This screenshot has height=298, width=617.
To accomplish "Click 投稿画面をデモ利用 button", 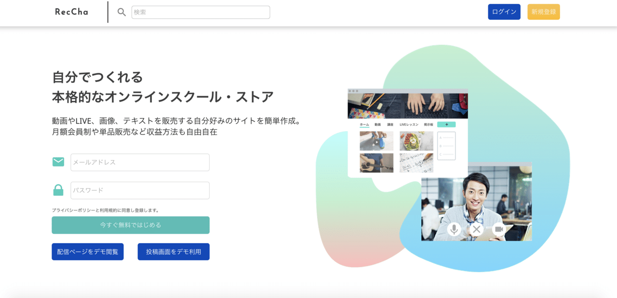I will 174,252.
